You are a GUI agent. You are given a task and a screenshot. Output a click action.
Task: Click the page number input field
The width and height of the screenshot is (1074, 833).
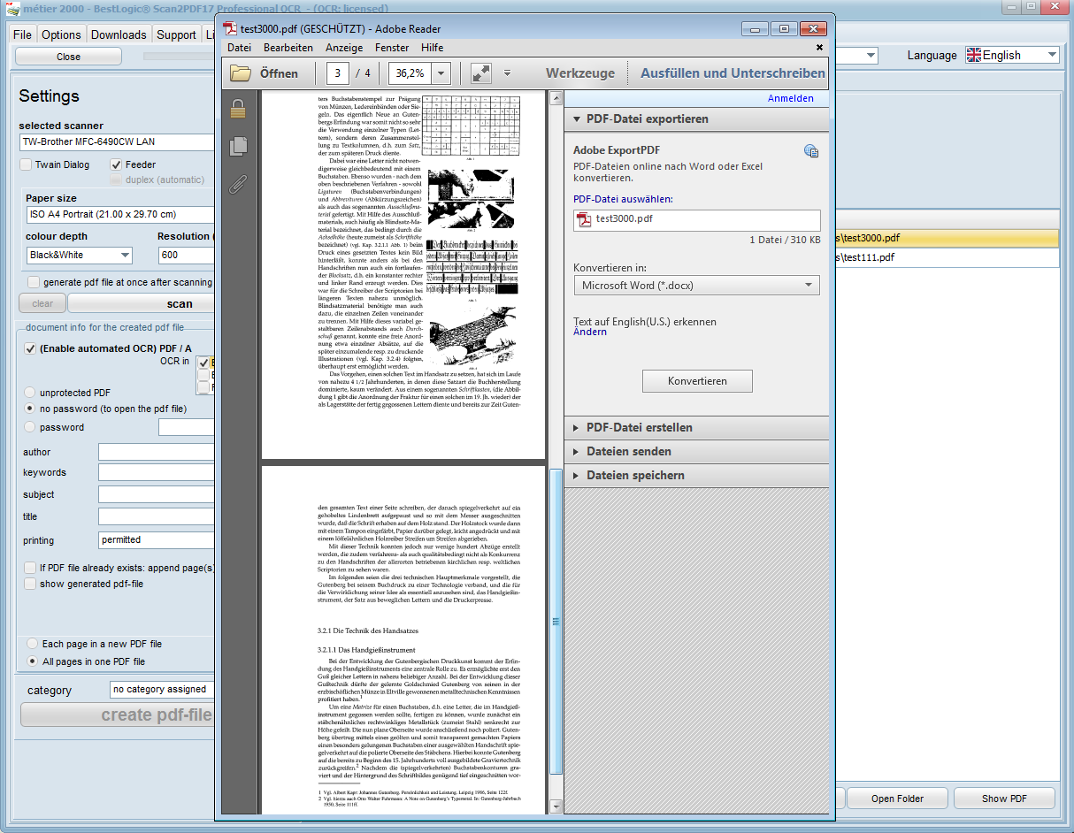pos(338,73)
